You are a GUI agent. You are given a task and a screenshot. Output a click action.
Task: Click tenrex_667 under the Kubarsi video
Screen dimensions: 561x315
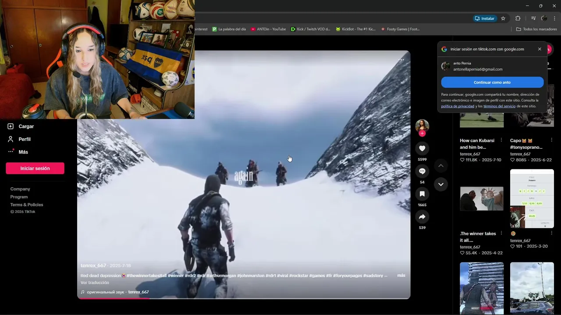click(x=470, y=154)
